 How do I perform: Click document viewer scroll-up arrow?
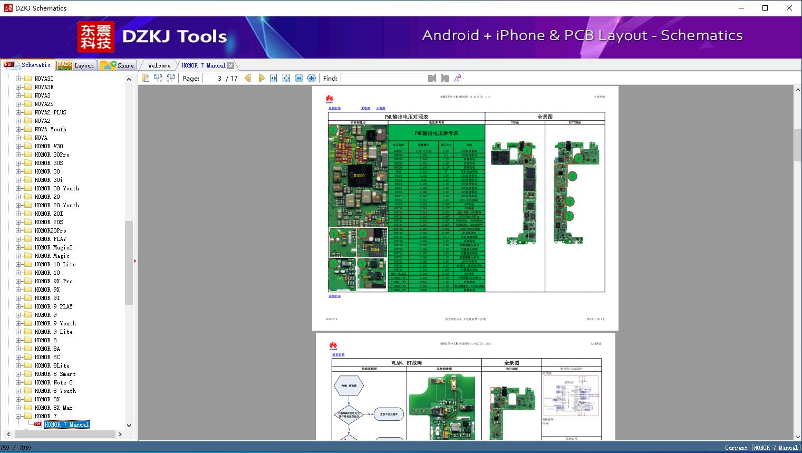[797, 90]
